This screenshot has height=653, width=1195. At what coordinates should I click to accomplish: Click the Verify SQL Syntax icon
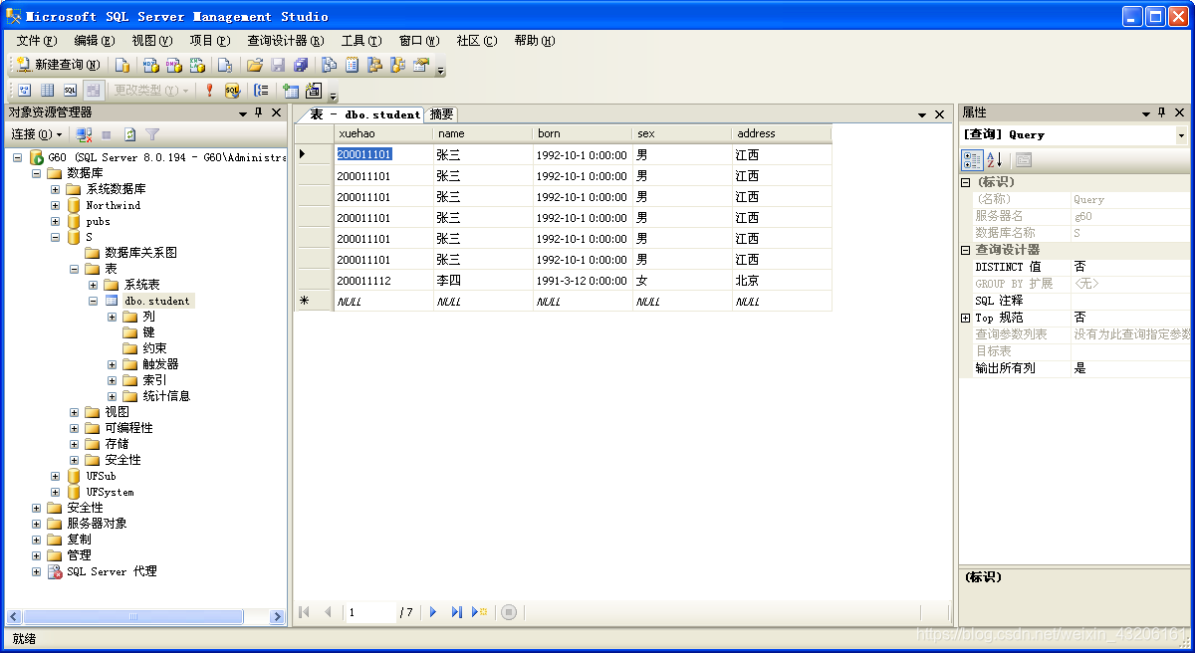233,90
